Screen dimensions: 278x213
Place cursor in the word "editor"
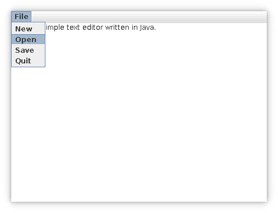point(92,27)
